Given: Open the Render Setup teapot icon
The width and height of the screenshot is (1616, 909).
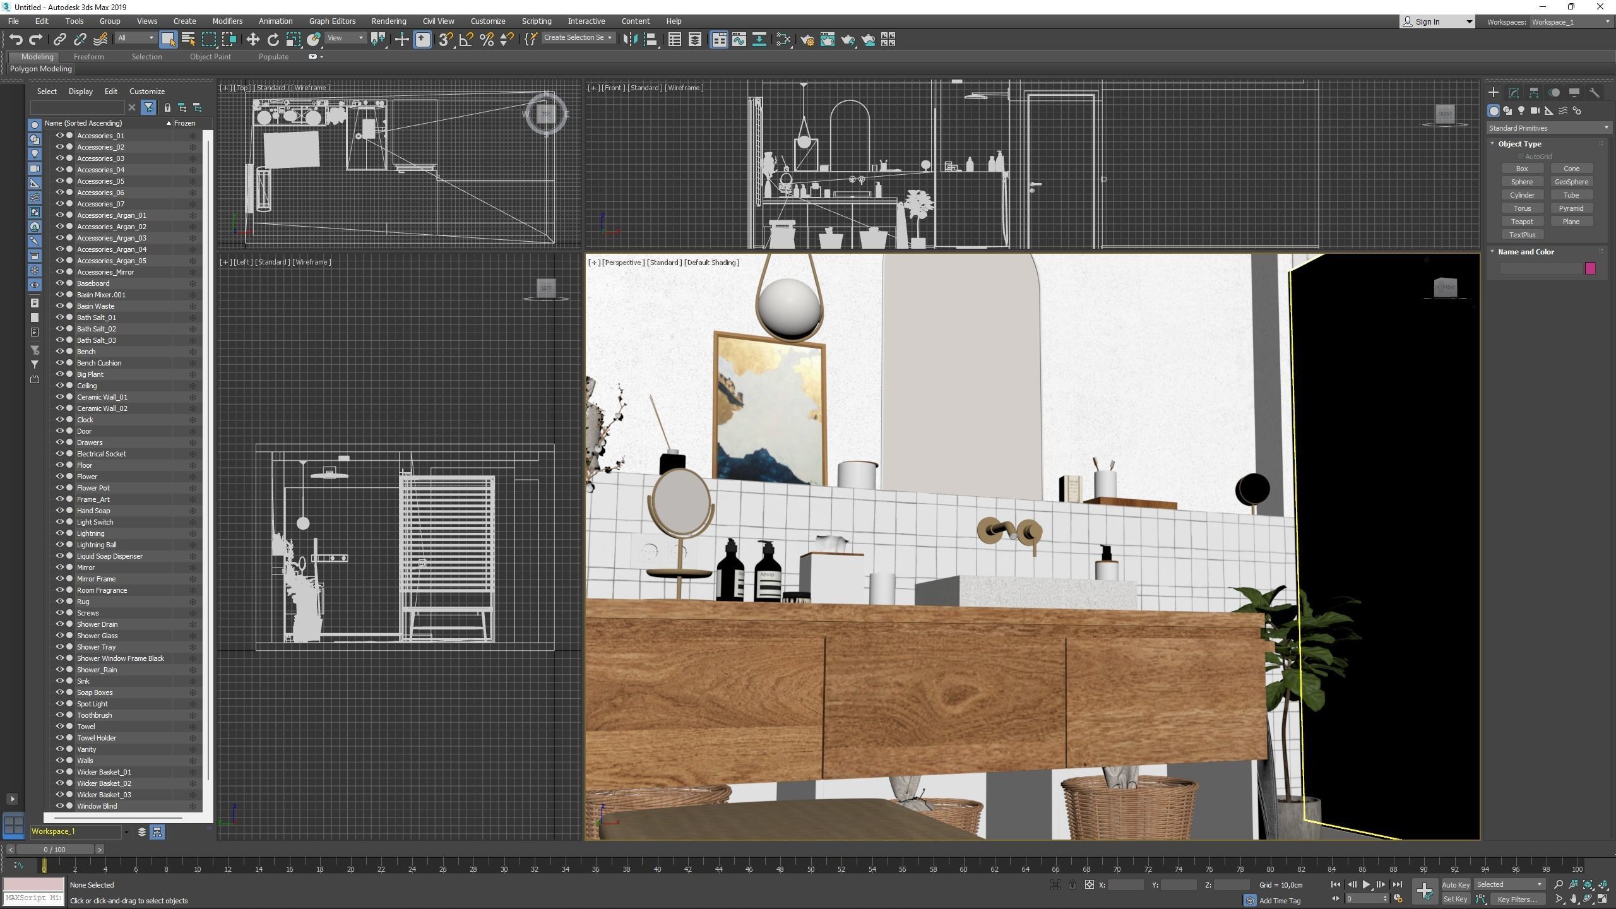Looking at the screenshot, I should (x=807, y=40).
